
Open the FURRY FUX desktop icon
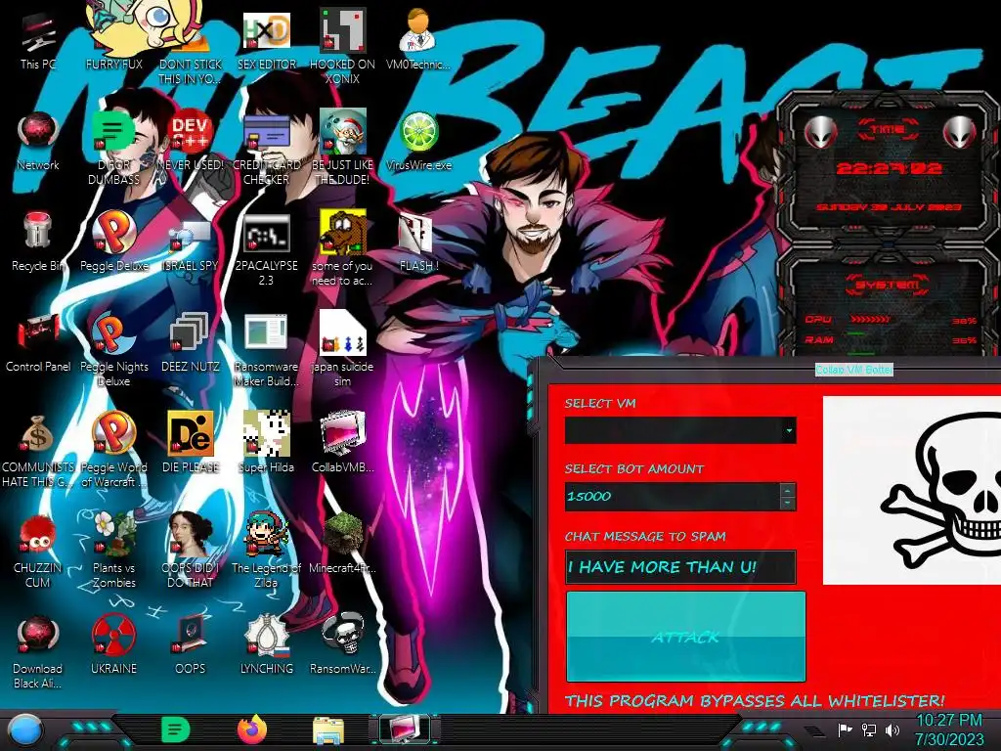click(x=113, y=39)
